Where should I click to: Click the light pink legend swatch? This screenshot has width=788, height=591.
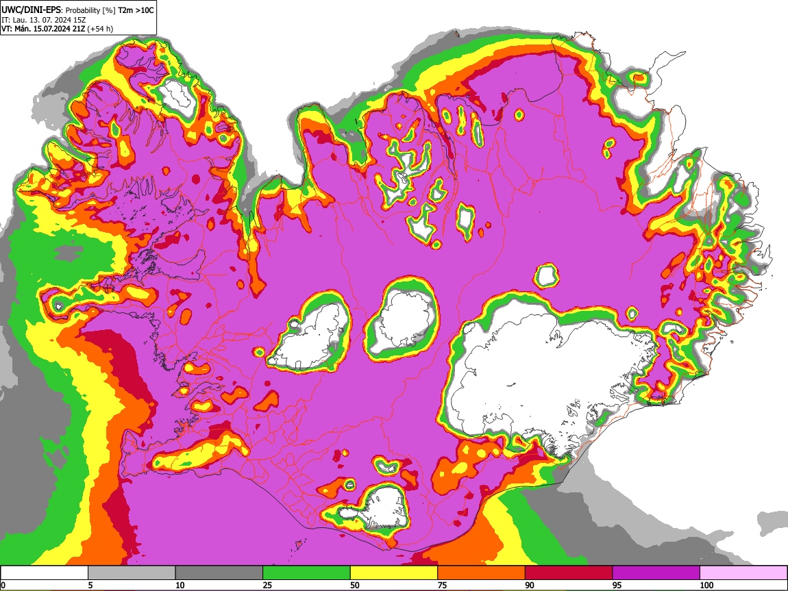743,573
